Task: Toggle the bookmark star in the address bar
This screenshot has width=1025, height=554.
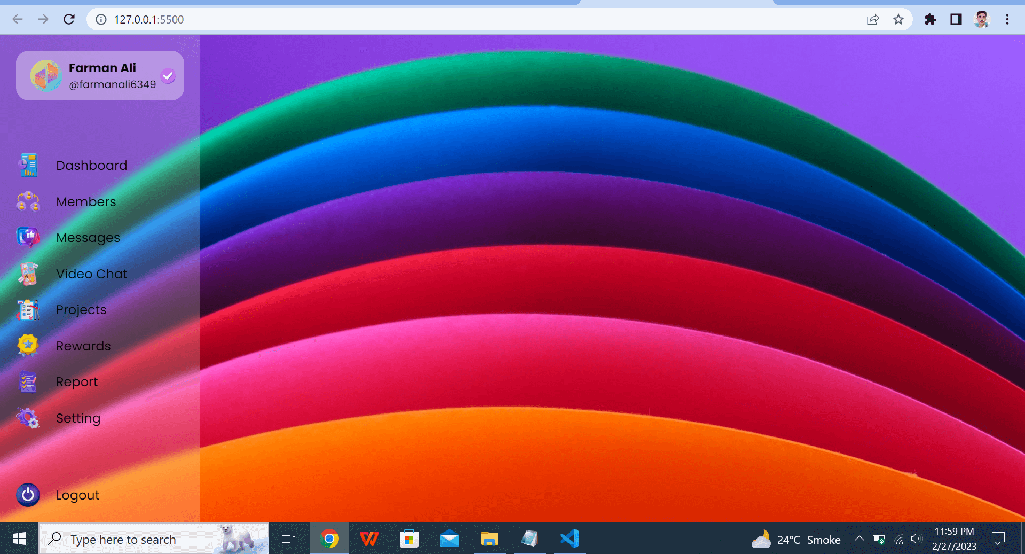Action: tap(898, 19)
